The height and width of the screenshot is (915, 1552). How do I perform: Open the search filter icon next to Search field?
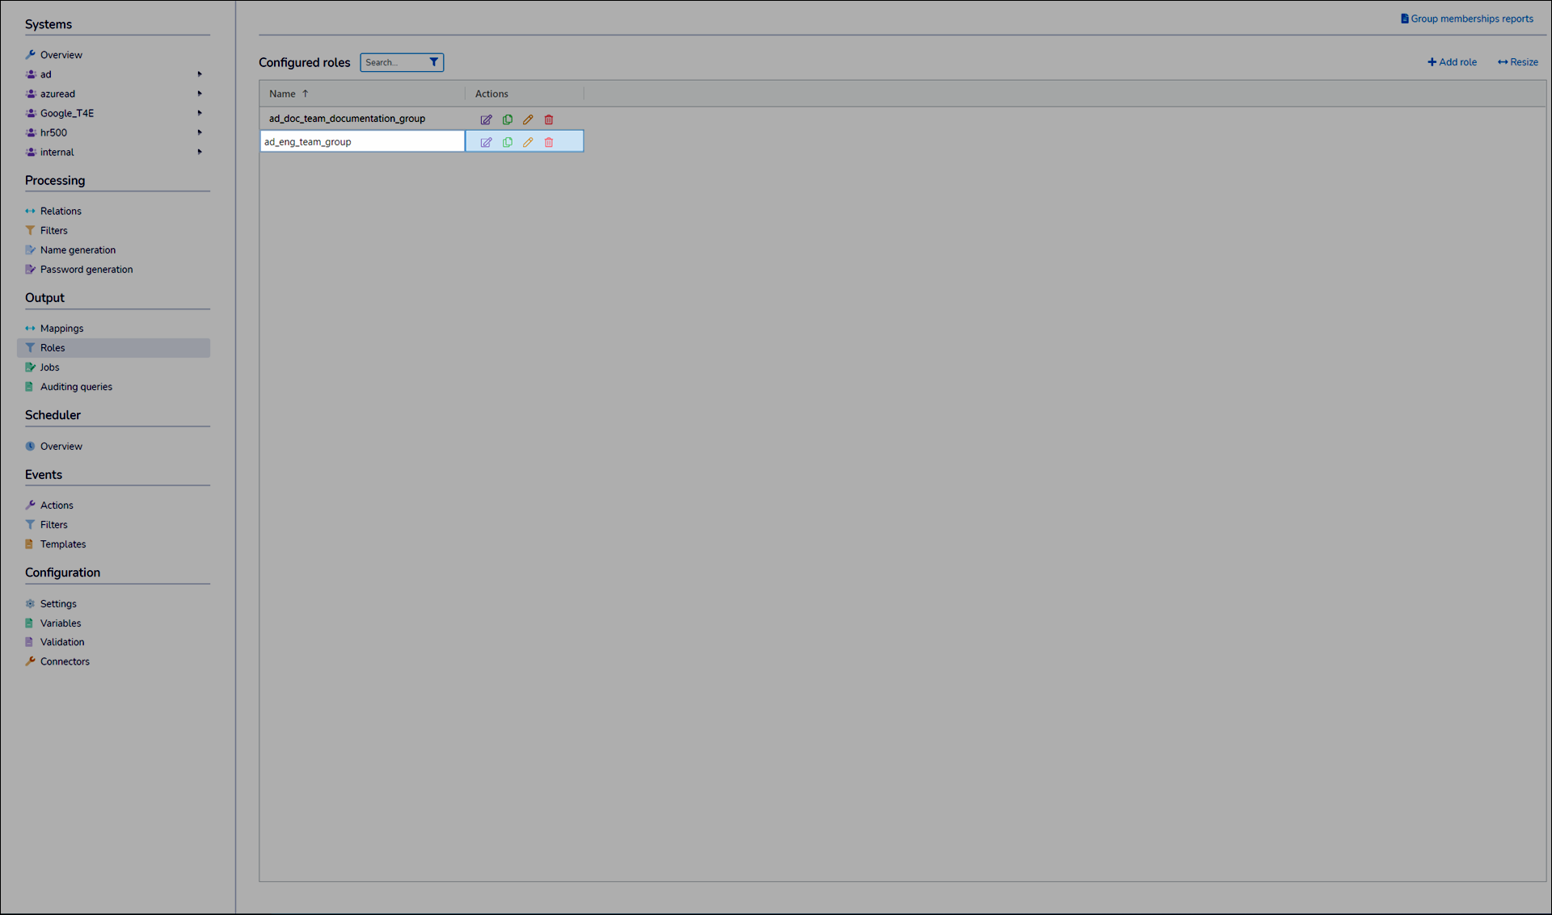[x=434, y=61]
